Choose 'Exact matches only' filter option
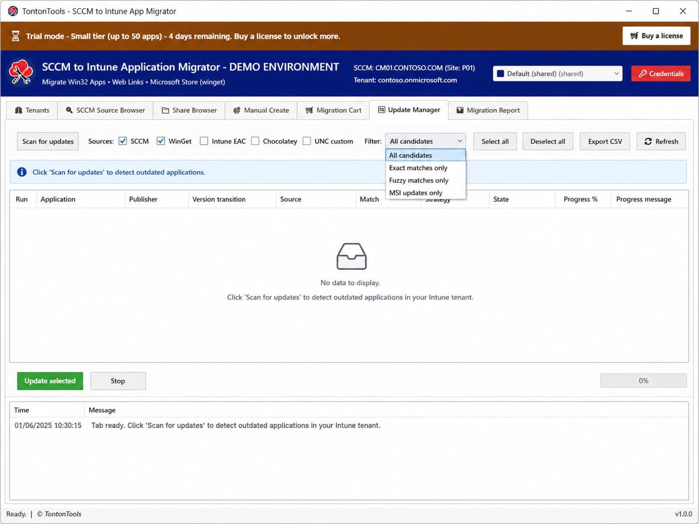The height and width of the screenshot is (524, 699). [x=425, y=168]
